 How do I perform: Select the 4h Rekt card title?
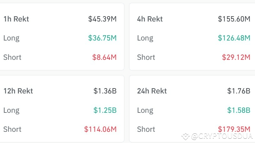tap(150, 19)
